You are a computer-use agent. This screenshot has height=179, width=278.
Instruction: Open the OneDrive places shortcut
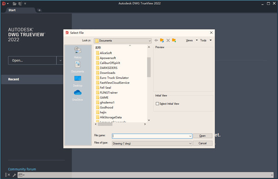tap(78, 95)
